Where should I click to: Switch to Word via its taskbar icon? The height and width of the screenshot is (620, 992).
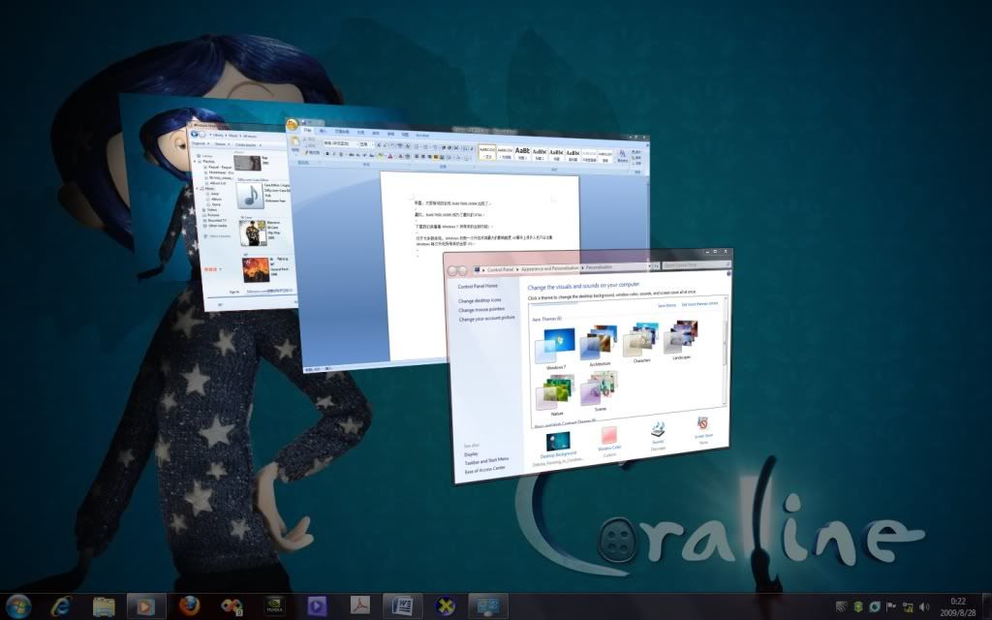(x=401, y=606)
